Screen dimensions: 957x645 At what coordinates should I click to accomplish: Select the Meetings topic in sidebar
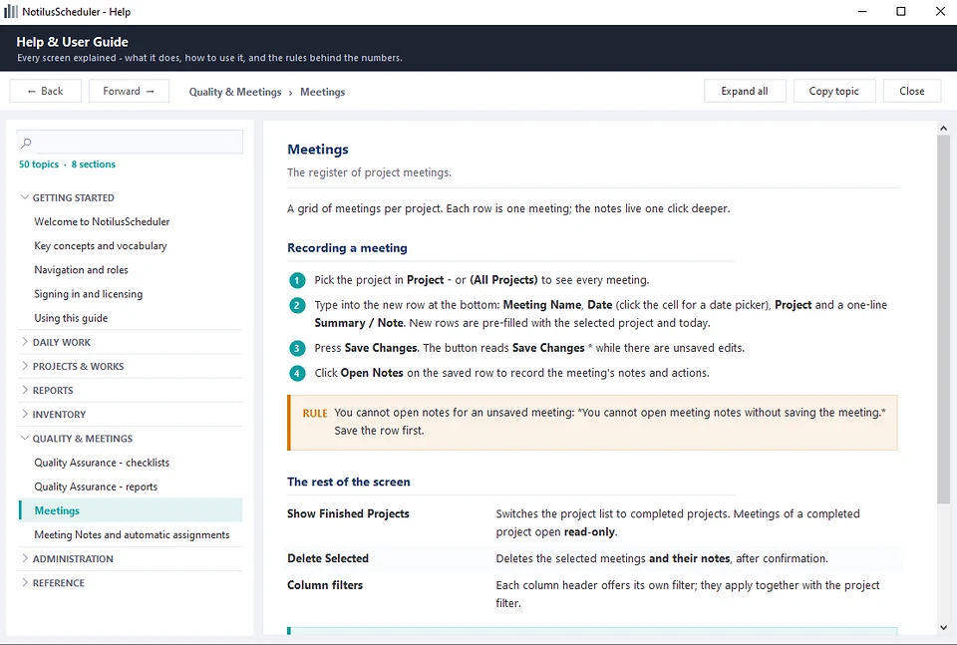(131, 510)
